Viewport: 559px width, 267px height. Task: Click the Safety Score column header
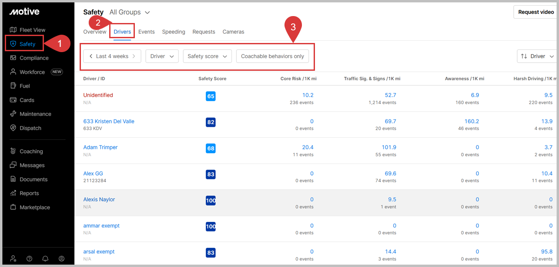tap(212, 79)
